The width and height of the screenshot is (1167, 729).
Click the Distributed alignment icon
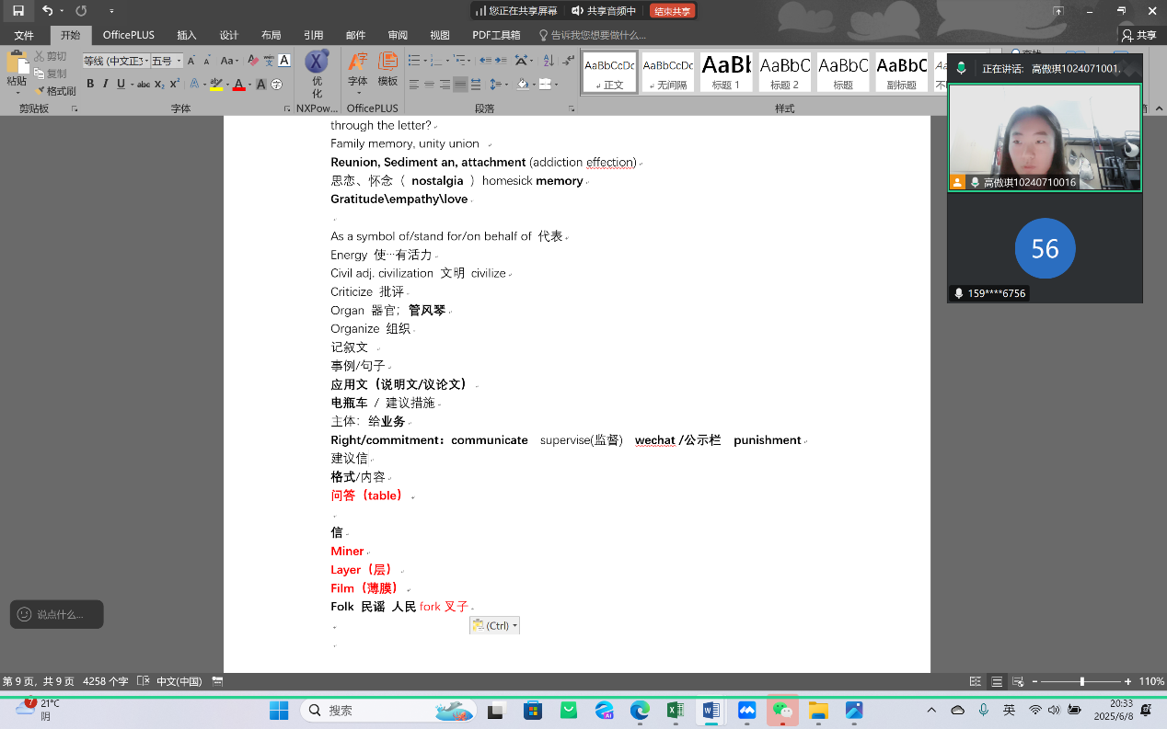point(476,85)
